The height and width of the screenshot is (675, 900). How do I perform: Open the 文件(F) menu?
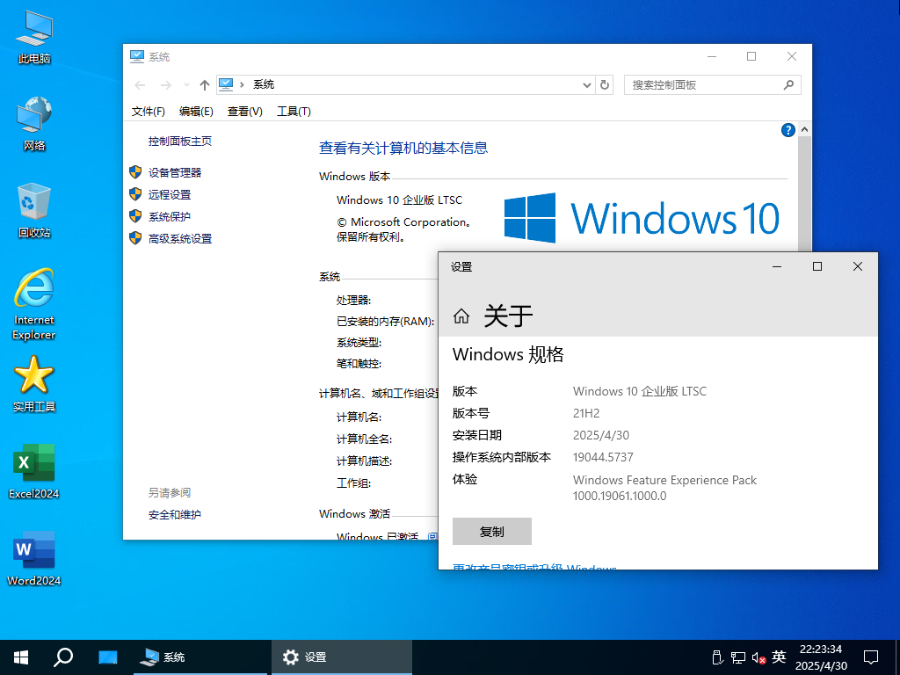click(x=148, y=112)
